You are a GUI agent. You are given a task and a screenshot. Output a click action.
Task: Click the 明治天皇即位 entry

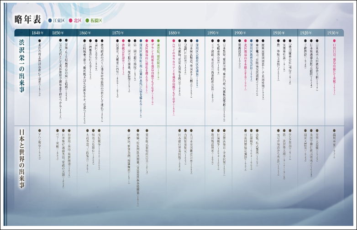coord(93,147)
